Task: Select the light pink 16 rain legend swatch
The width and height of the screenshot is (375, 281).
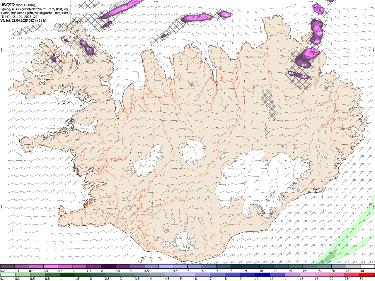Action: coord(307,275)
